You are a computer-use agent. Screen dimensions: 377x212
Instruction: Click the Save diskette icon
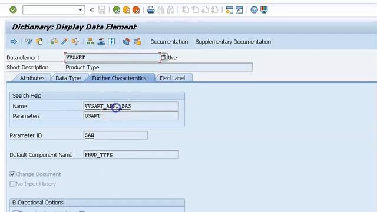pyautogui.click(x=101, y=10)
